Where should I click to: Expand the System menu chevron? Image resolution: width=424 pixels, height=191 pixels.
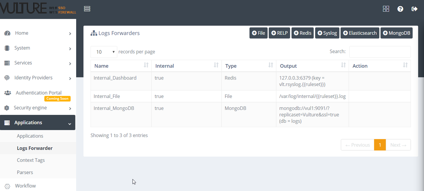pos(70,49)
